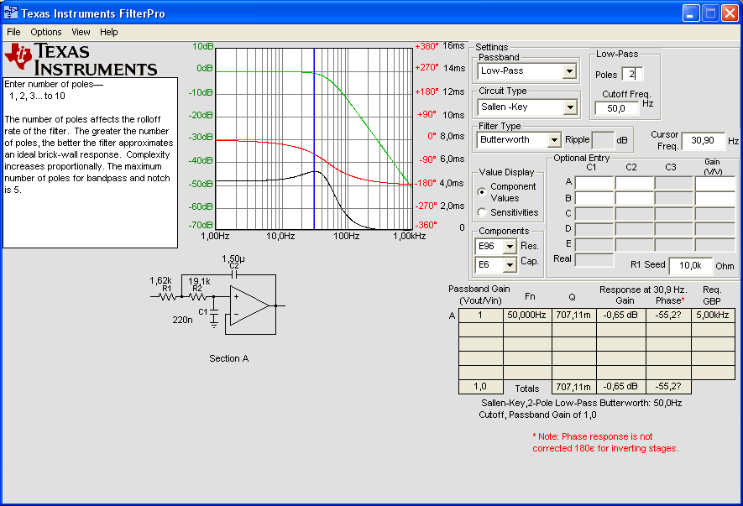Minimize the FilterPro window

691,13
